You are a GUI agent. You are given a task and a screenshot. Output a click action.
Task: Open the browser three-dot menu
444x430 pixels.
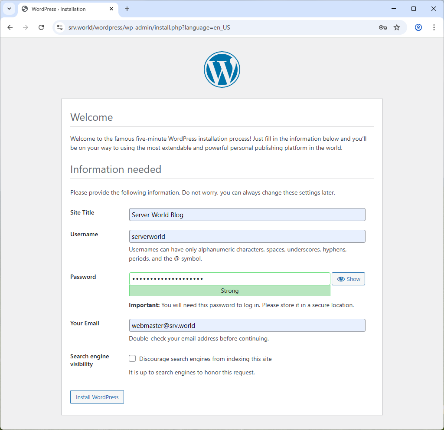click(434, 27)
